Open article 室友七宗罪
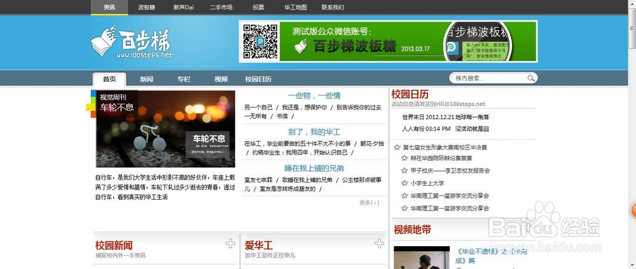 point(258,180)
